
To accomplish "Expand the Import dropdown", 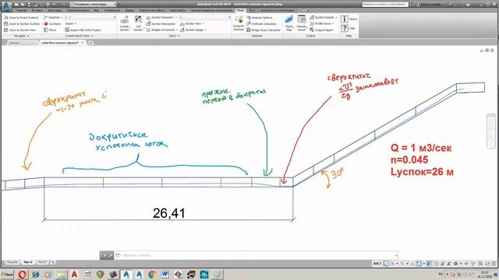I will [x=71, y=24].
